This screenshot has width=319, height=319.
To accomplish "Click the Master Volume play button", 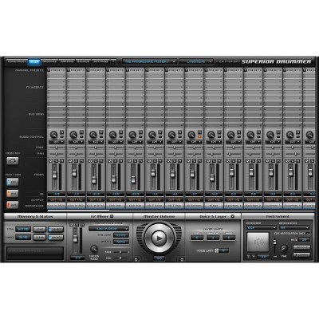I will pos(159,238).
